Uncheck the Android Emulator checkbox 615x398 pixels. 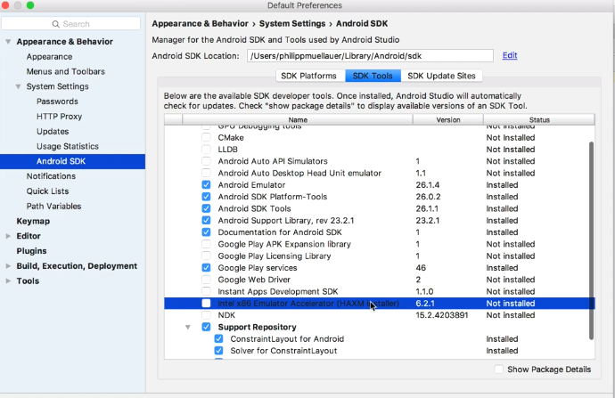pyautogui.click(x=206, y=185)
